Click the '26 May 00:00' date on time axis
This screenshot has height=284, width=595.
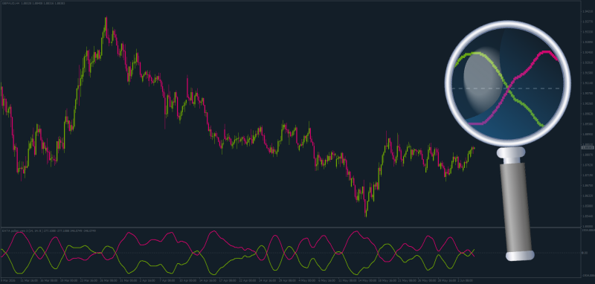tap(427, 280)
